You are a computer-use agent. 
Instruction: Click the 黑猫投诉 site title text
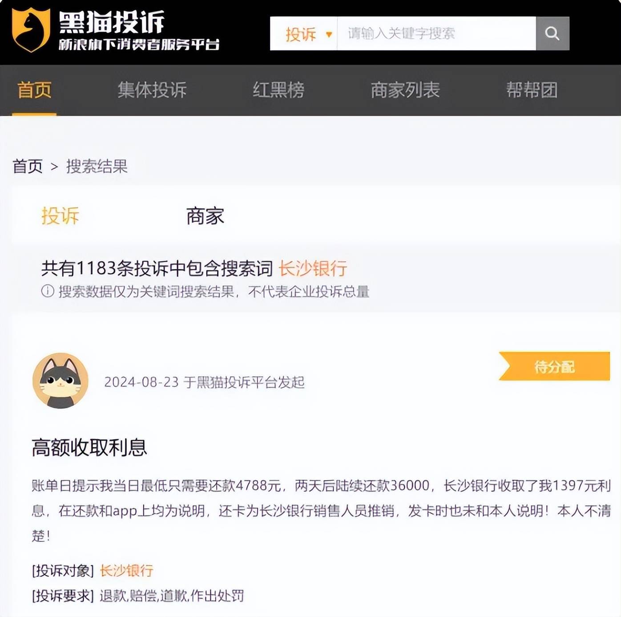click(112, 21)
